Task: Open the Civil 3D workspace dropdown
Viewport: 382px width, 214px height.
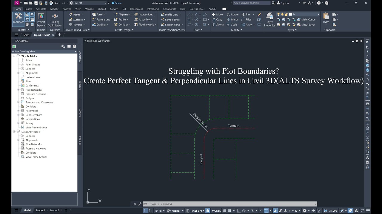Action: coord(88,3)
